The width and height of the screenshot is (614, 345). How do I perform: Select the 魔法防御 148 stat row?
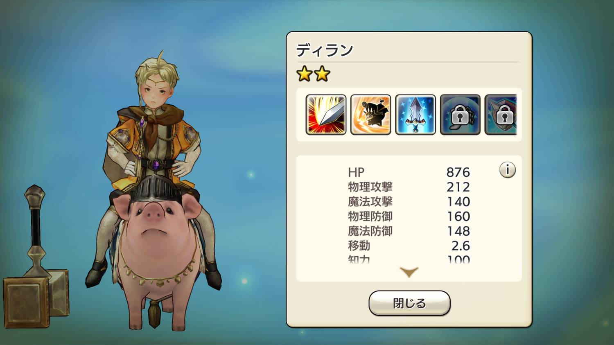[409, 231]
